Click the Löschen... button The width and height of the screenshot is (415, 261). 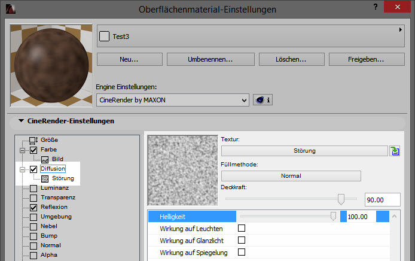[x=291, y=59]
